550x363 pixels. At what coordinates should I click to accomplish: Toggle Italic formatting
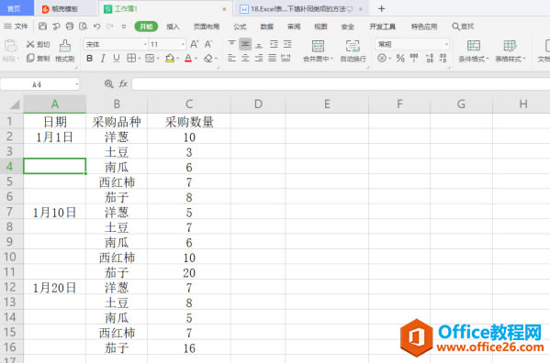[x=103, y=58]
